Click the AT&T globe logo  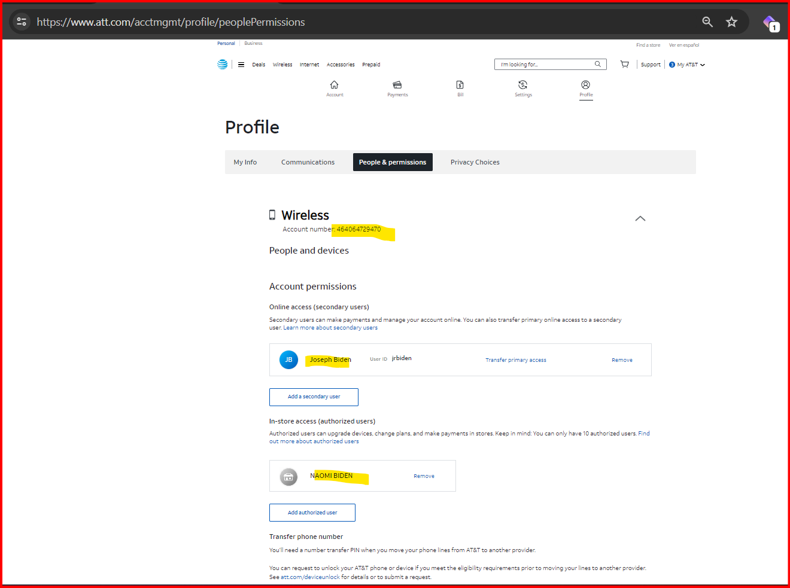[x=222, y=65]
